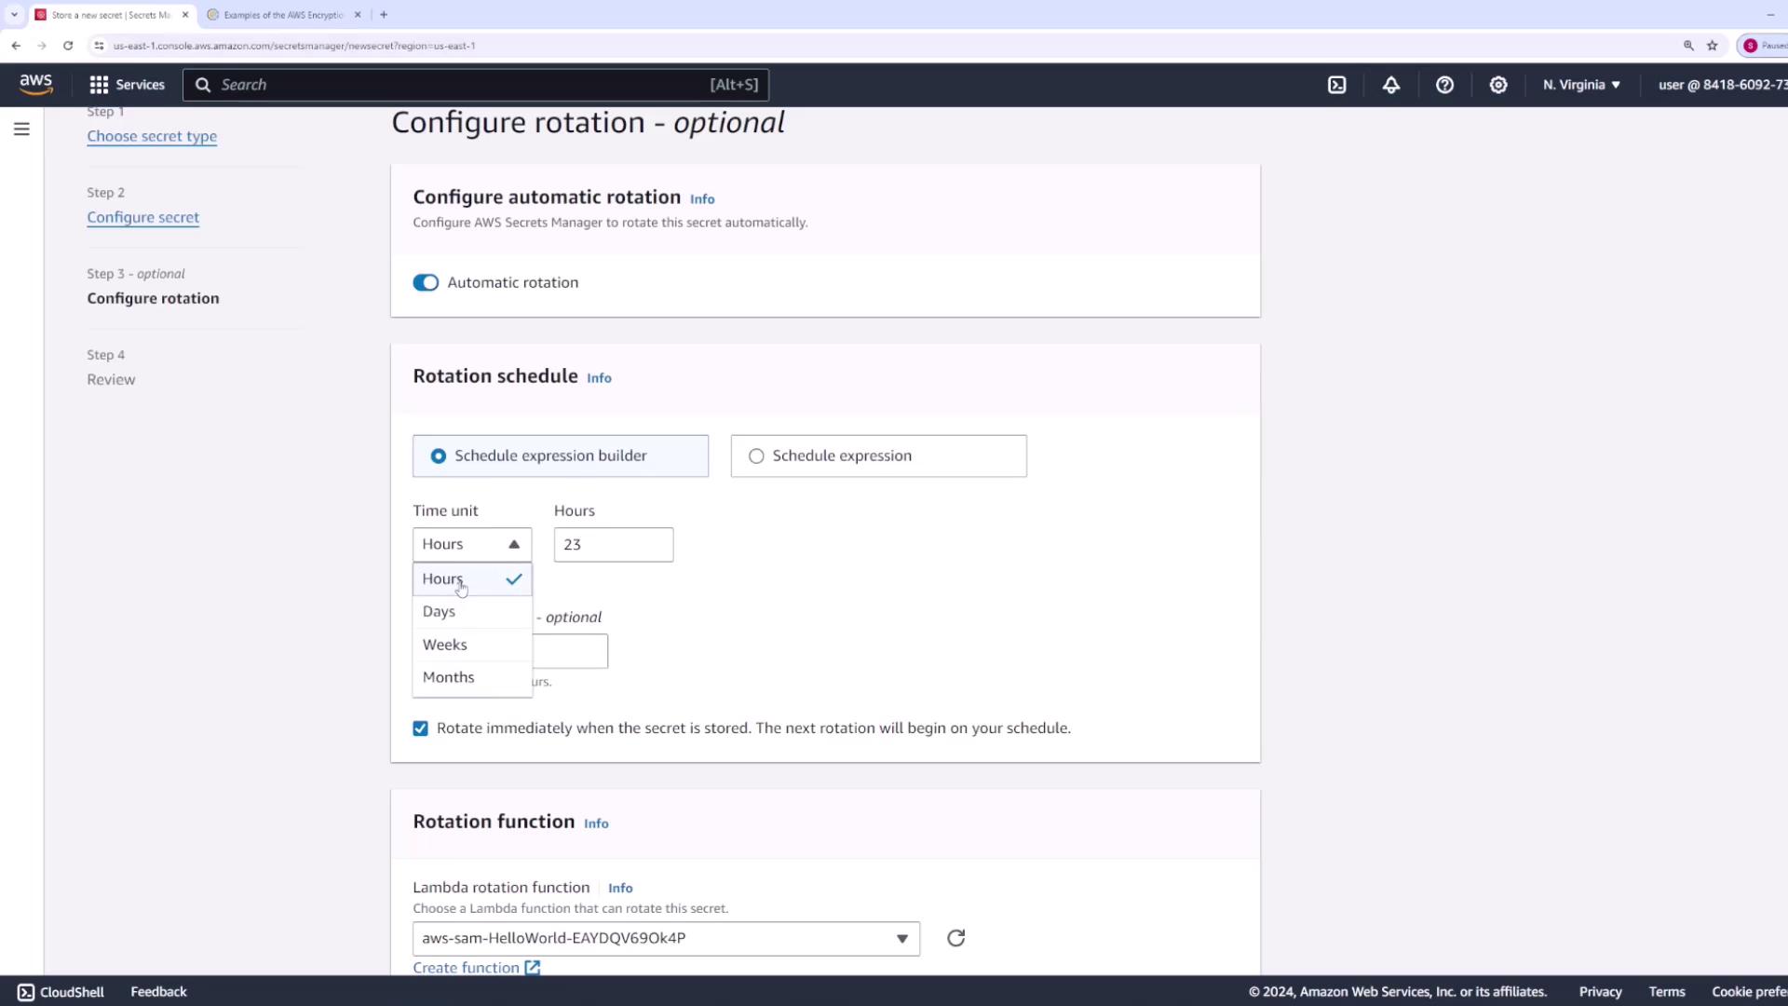Select the Schedule expression radio option

756,456
